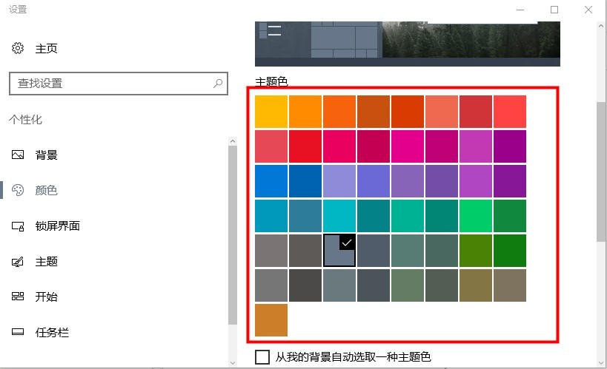Image resolution: width=607 pixels, height=369 pixels.
Task: Click the 开始 start tiles icon
Action: click(x=18, y=297)
